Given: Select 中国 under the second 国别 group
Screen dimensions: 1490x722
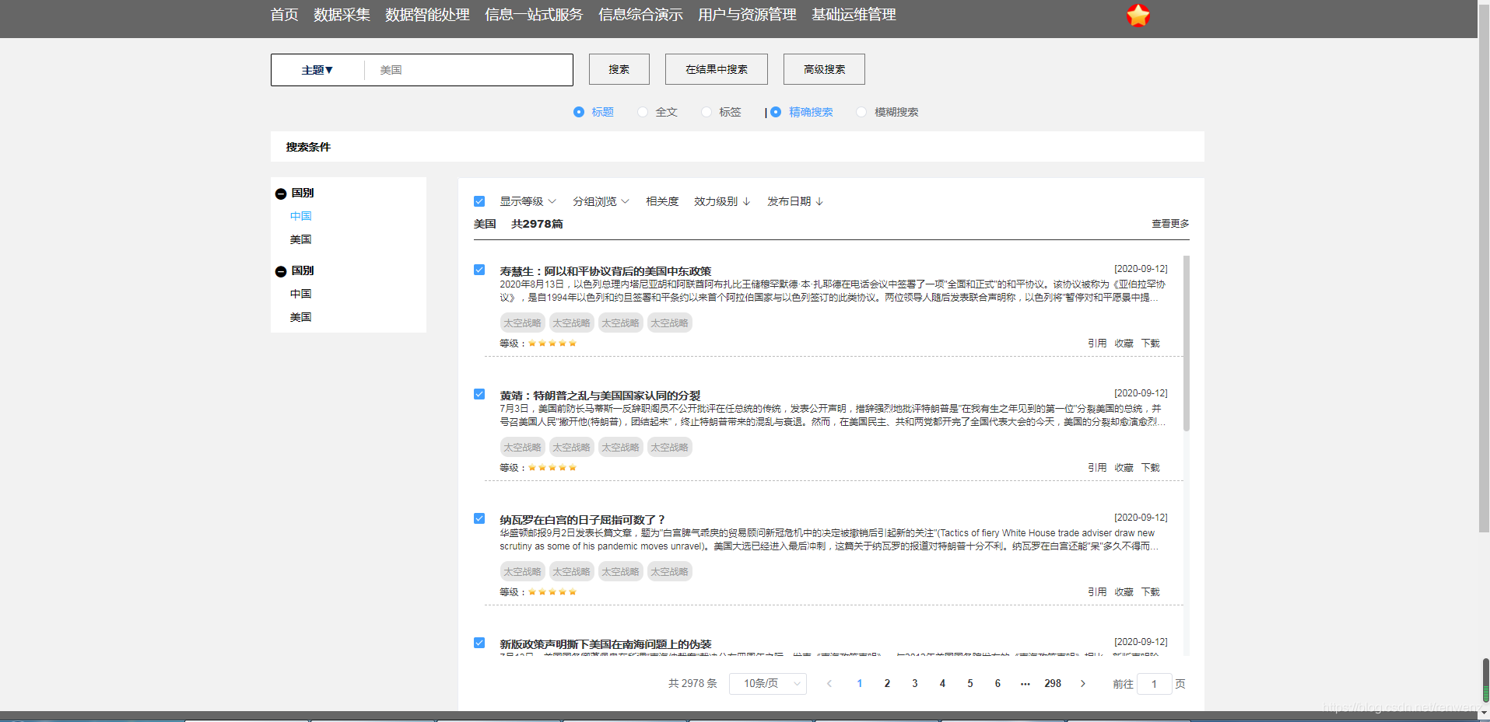Looking at the screenshot, I should click(300, 294).
